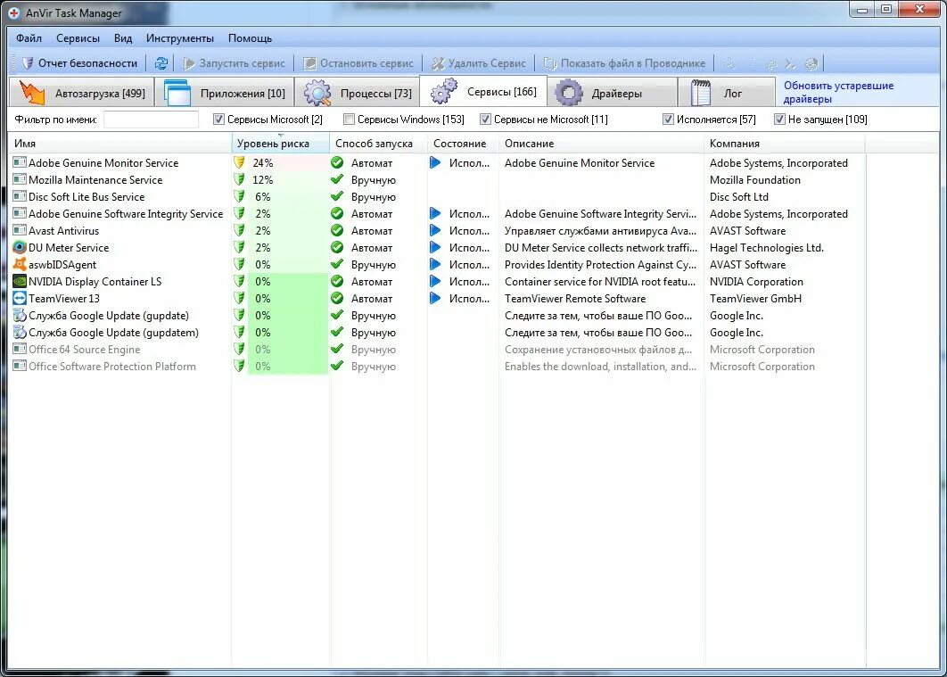Open the Инструменты menu
Image resolution: width=947 pixels, height=677 pixels.
[x=180, y=38]
